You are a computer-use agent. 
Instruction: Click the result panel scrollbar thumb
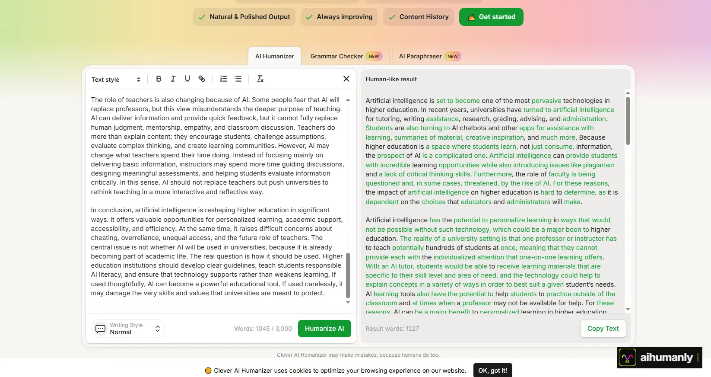point(628,121)
